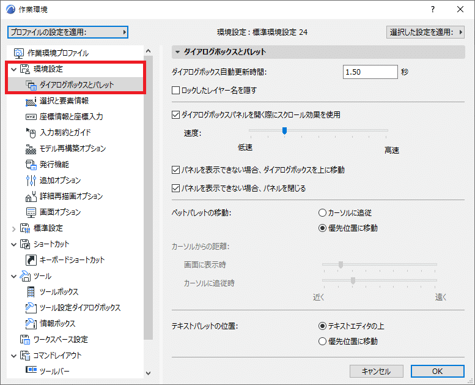Click the 自動更新時間 1.50 input field
Screen dimensions: 475x385
coord(370,72)
